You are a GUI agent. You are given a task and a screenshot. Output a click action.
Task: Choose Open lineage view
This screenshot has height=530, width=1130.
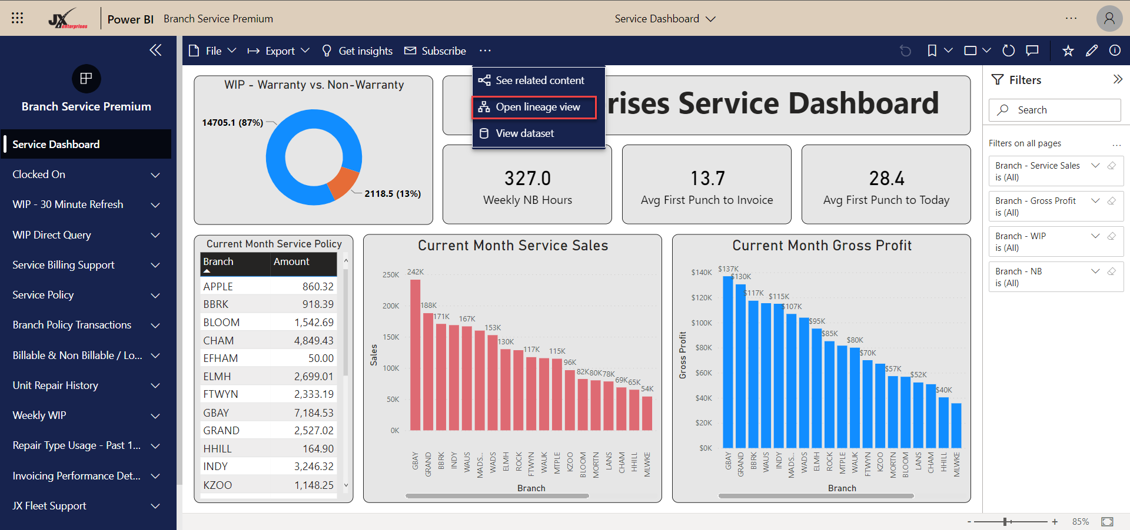tap(534, 107)
